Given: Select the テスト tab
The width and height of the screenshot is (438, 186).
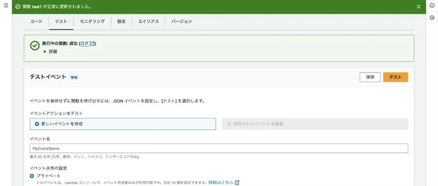Looking at the screenshot, I should coord(61,21).
